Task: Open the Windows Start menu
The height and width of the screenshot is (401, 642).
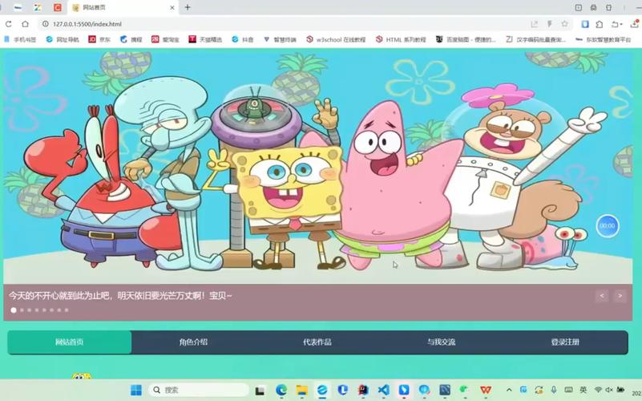Action: [x=136, y=390]
